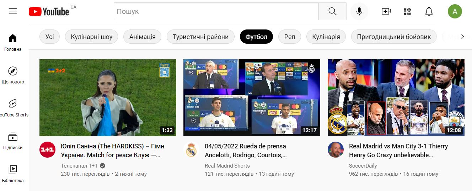The height and width of the screenshot is (191, 472).
Task: Open account avatar menu
Action: pyautogui.click(x=455, y=11)
